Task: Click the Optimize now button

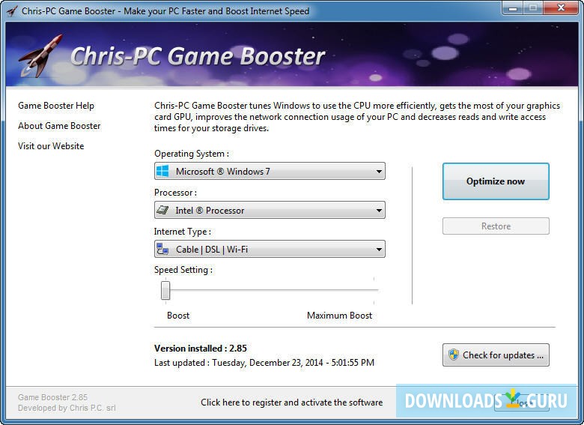Action: click(x=496, y=181)
